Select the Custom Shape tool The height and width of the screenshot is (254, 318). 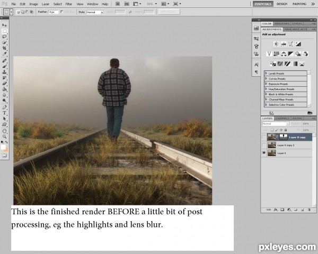(x=4, y=124)
